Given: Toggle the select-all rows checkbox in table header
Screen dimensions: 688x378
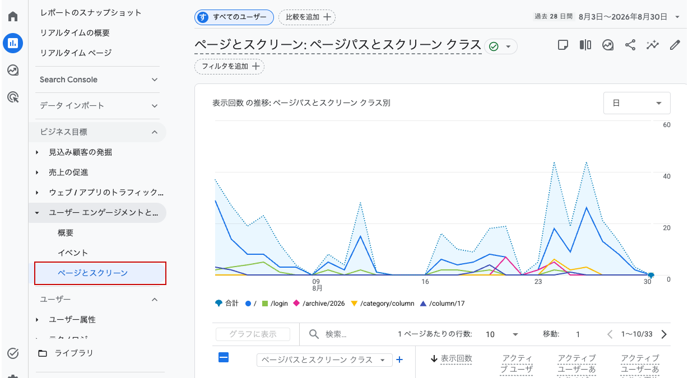Looking at the screenshot, I should [x=224, y=357].
